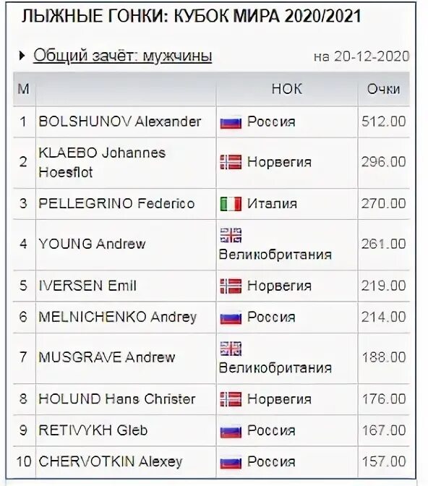This screenshot has height=486, width=428.
Task: Click the Norway flag beside Holund
Action: (231, 399)
